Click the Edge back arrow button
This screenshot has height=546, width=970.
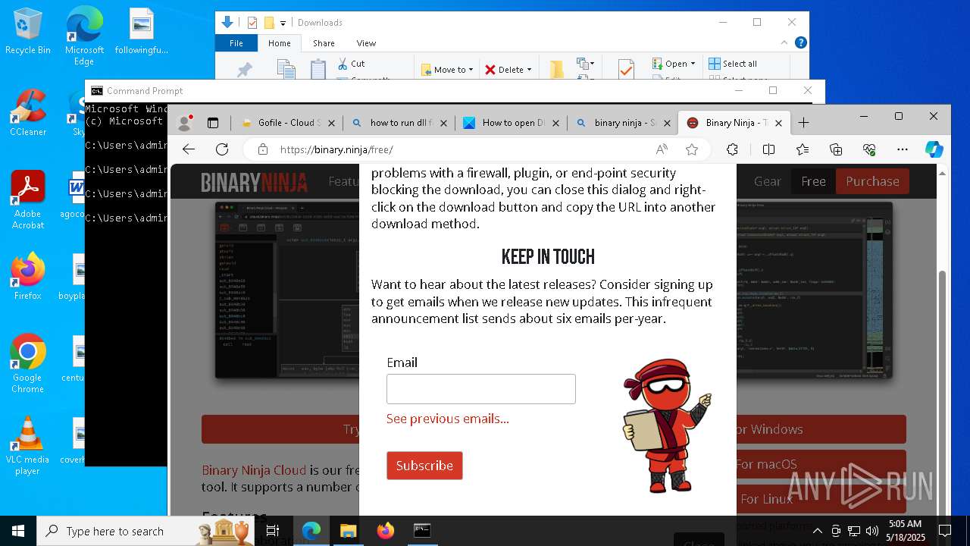[x=189, y=149]
